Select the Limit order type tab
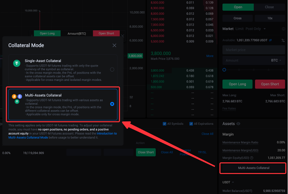The image size is (288, 194). 239,29
